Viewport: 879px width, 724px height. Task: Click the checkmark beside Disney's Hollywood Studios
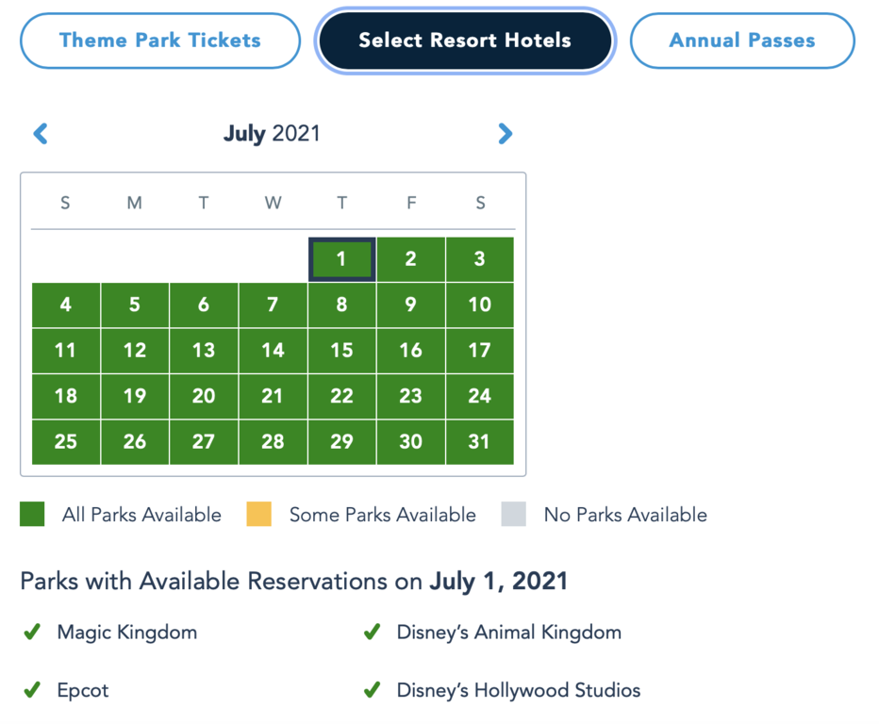(372, 690)
